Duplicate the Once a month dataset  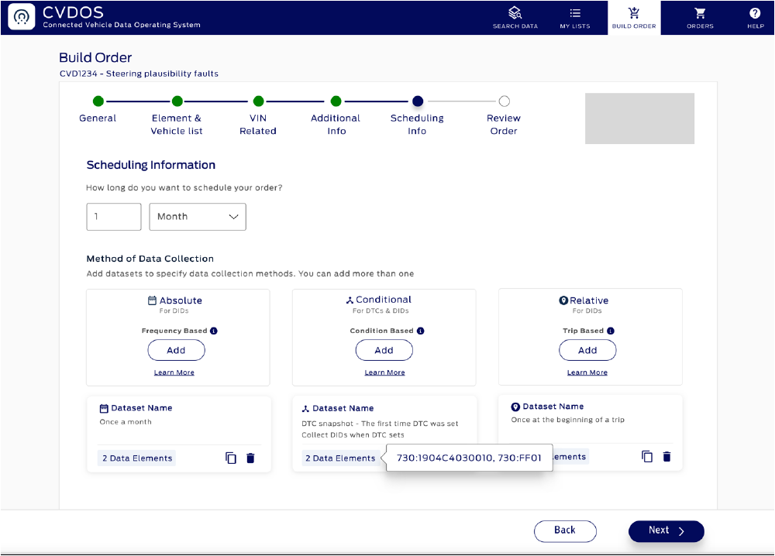231,458
